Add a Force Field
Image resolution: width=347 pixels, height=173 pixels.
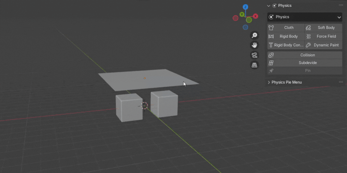[324, 36]
